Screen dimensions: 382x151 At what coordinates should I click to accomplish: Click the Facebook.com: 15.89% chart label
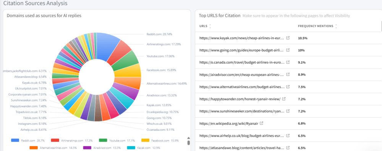pyautogui.click(x=161, y=70)
